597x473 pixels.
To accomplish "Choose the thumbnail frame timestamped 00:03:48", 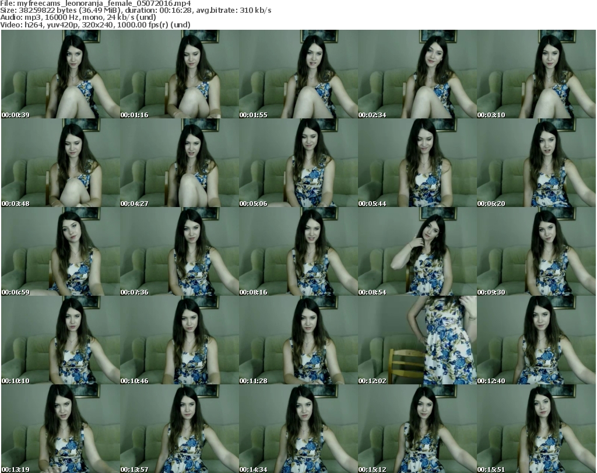I will point(61,163).
